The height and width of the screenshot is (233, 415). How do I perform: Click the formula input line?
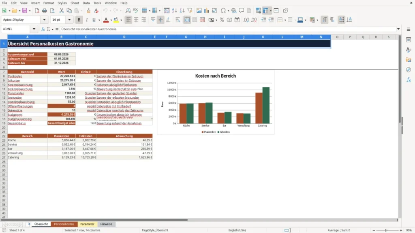228,29
